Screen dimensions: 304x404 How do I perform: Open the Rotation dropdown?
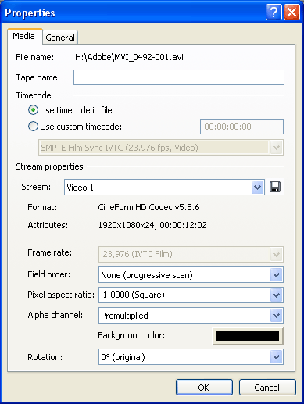pos(191,357)
